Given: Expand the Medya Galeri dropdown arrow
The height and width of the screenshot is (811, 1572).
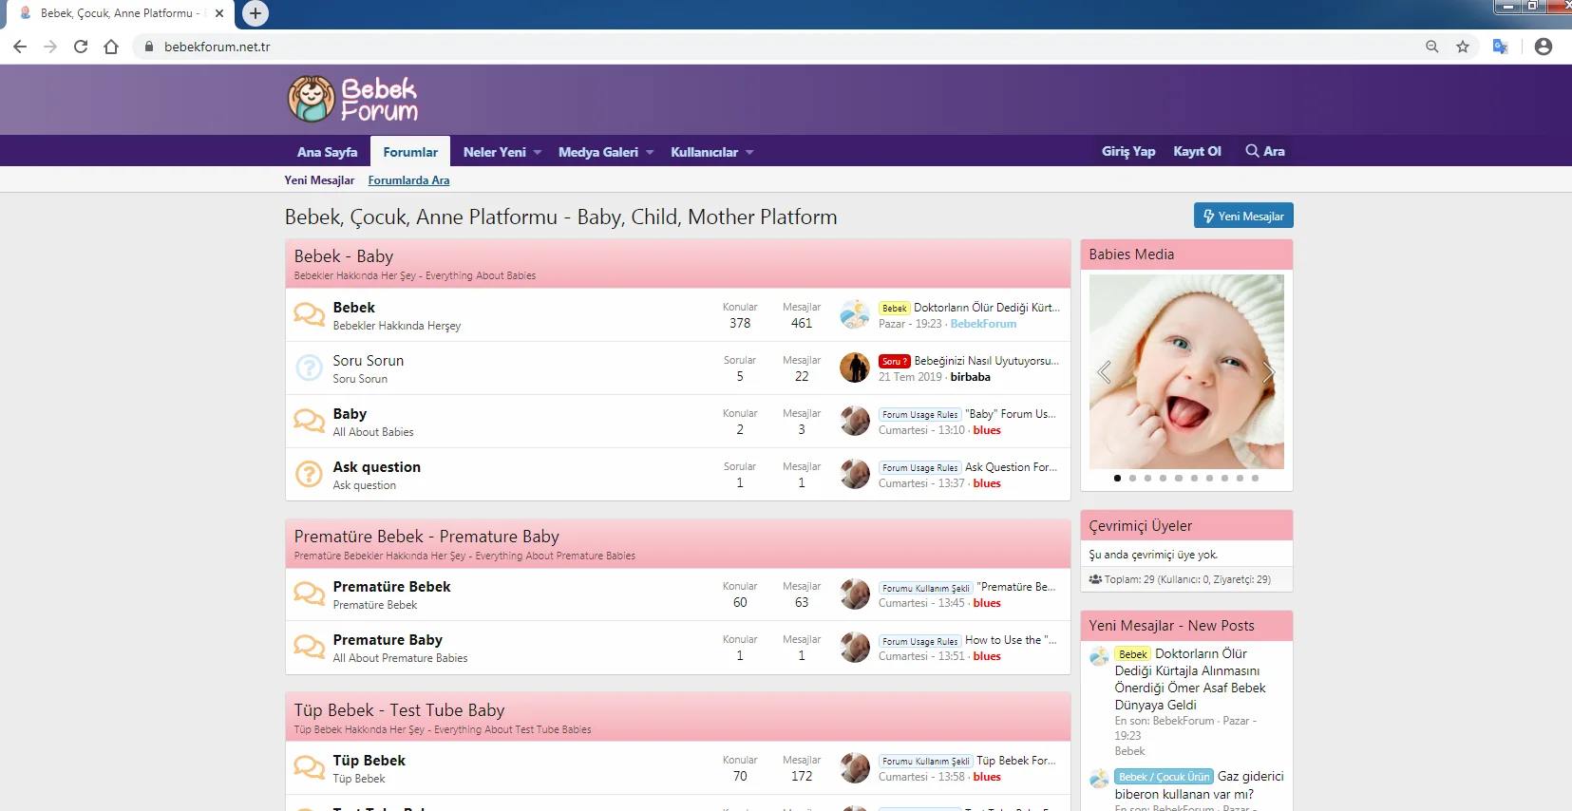Looking at the screenshot, I should [x=650, y=152].
